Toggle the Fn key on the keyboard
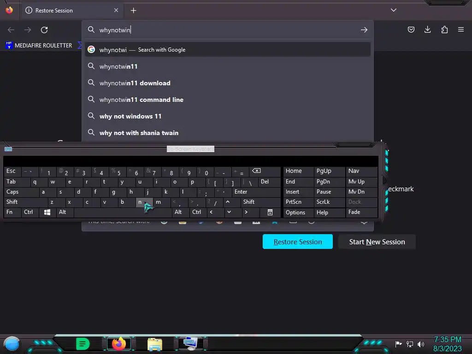 pos(12,212)
